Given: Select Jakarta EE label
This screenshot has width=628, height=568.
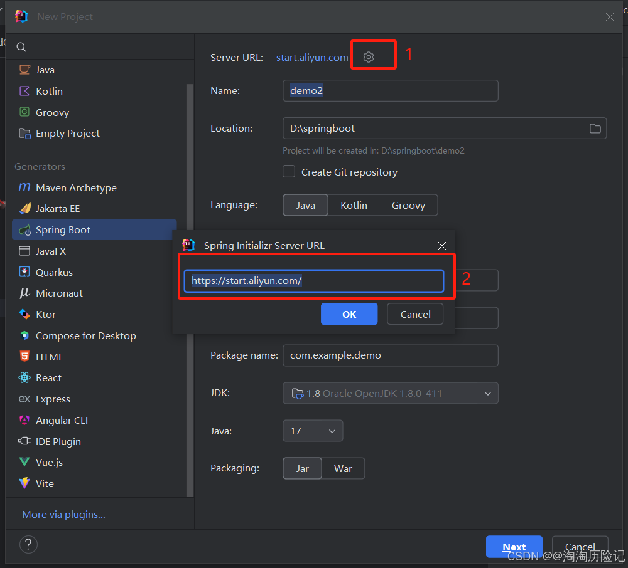Looking at the screenshot, I should click(x=58, y=208).
